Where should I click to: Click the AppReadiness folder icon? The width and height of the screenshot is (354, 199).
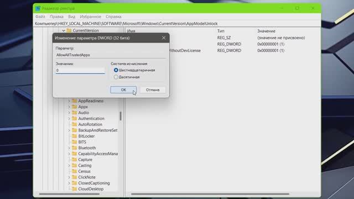(x=74, y=101)
